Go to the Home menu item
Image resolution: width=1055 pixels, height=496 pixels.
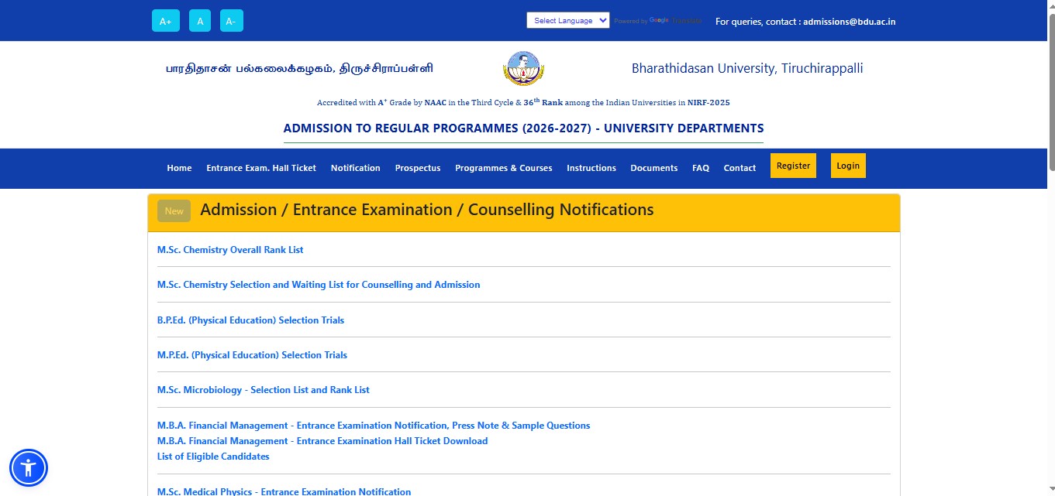coord(179,168)
